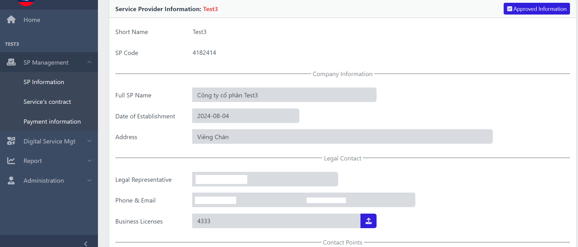Click the SP Management laptop icon
578x247 pixels.
tap(11, 62)
